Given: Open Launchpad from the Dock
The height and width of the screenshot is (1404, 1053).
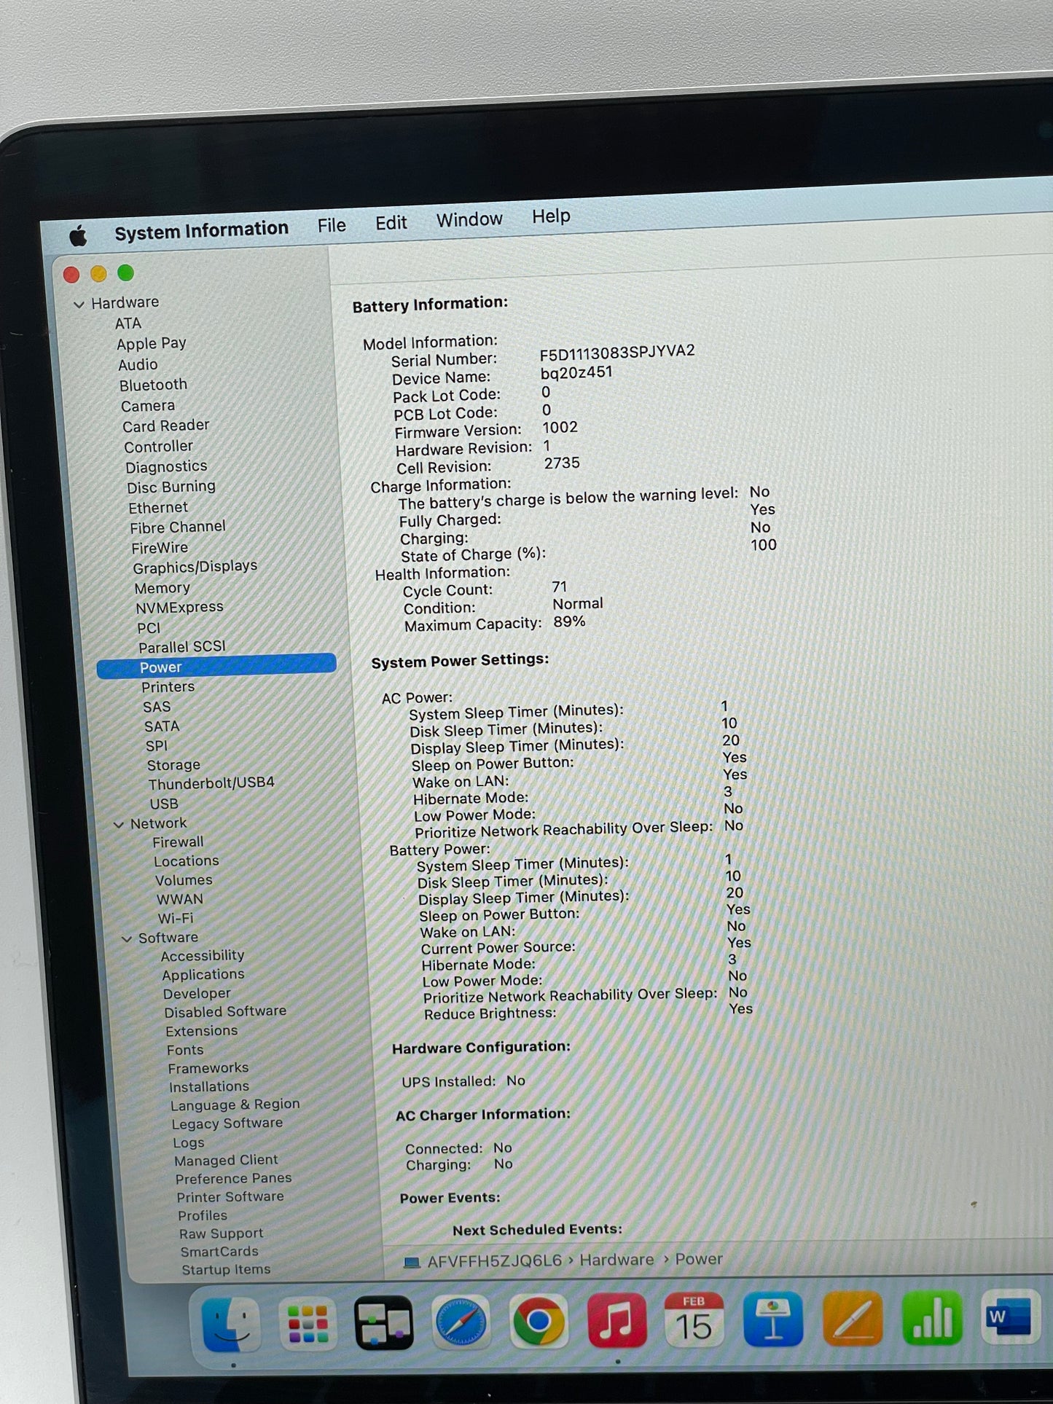Looking at the screenshot, I should pyautogui.click(x=308, y=1323).
